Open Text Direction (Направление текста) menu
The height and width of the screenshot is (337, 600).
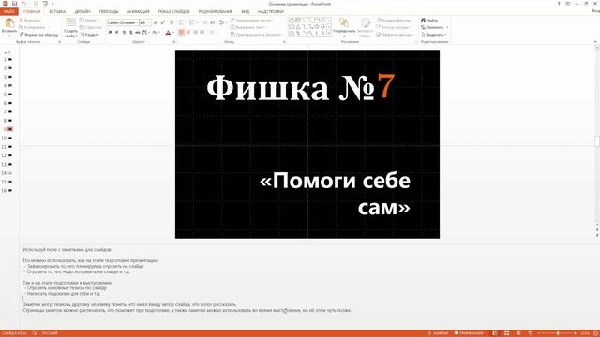[251, 21]
